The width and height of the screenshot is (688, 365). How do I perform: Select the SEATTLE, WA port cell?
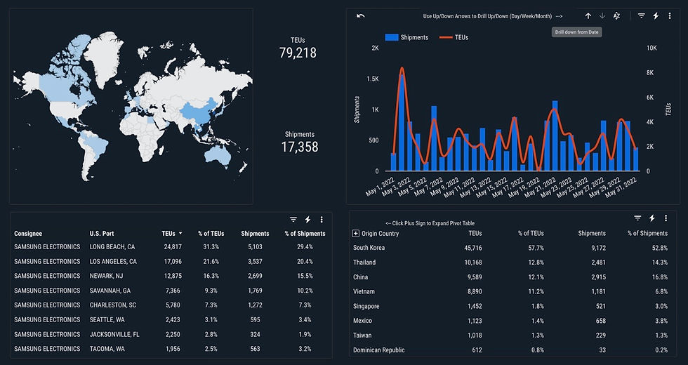click(x=107, y=320)
